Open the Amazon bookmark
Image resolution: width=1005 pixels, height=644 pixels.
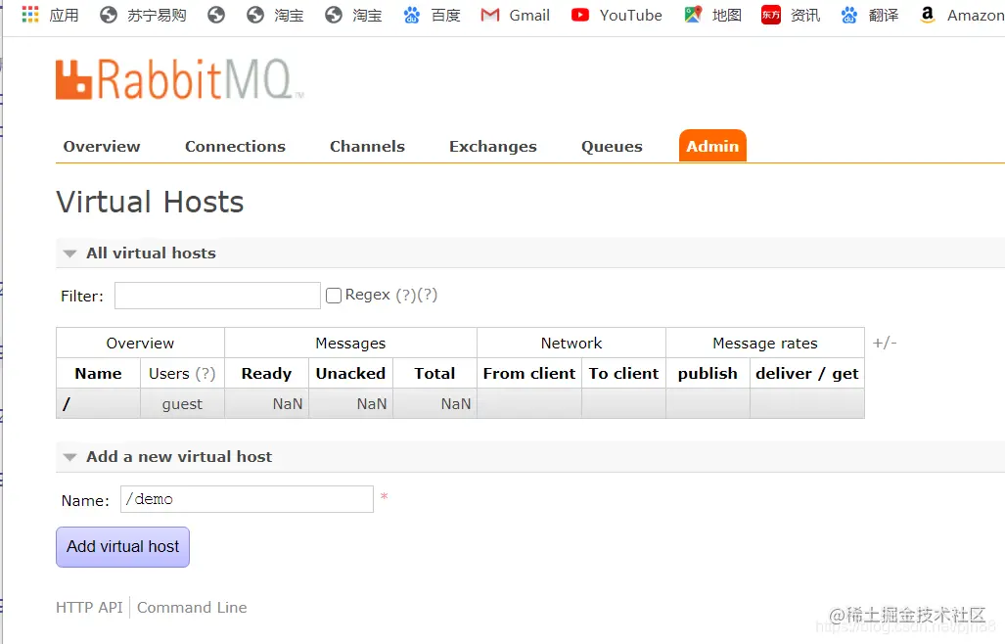(961, 15)
